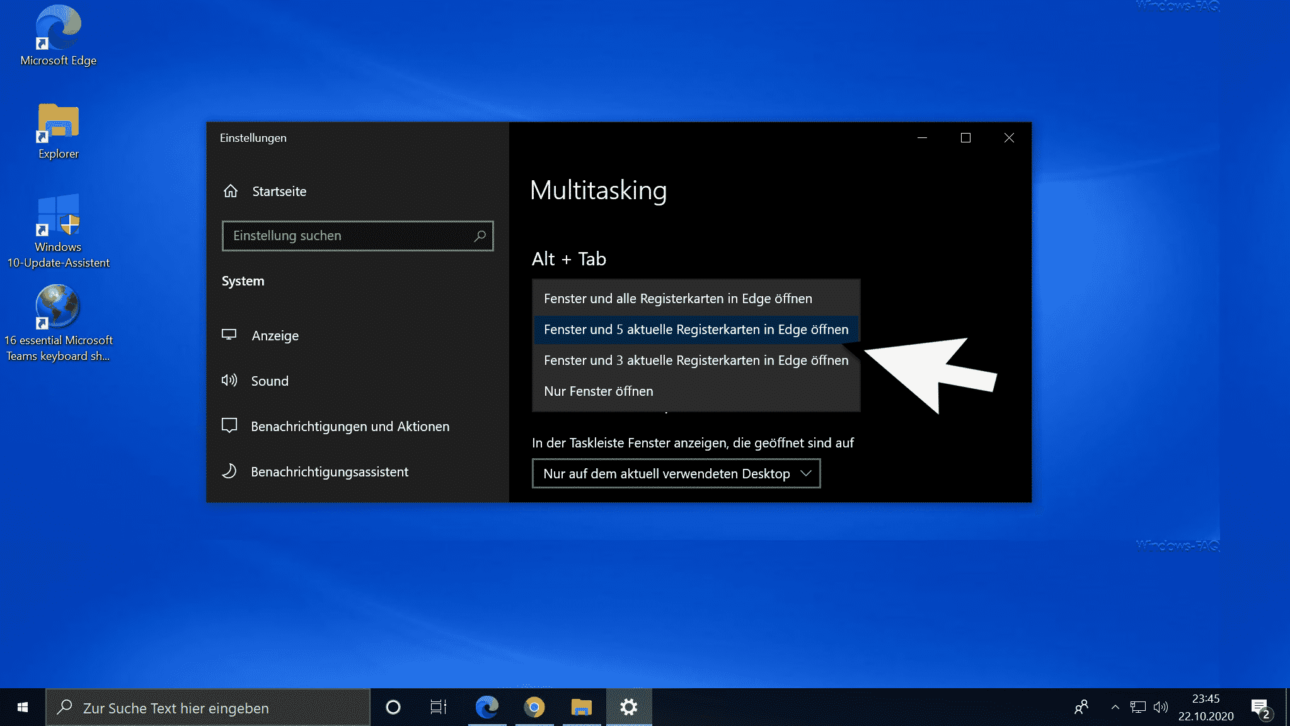Select Nur Fenster öffnen option
This screenshot has width=1290, height=726.
point(696,391)
